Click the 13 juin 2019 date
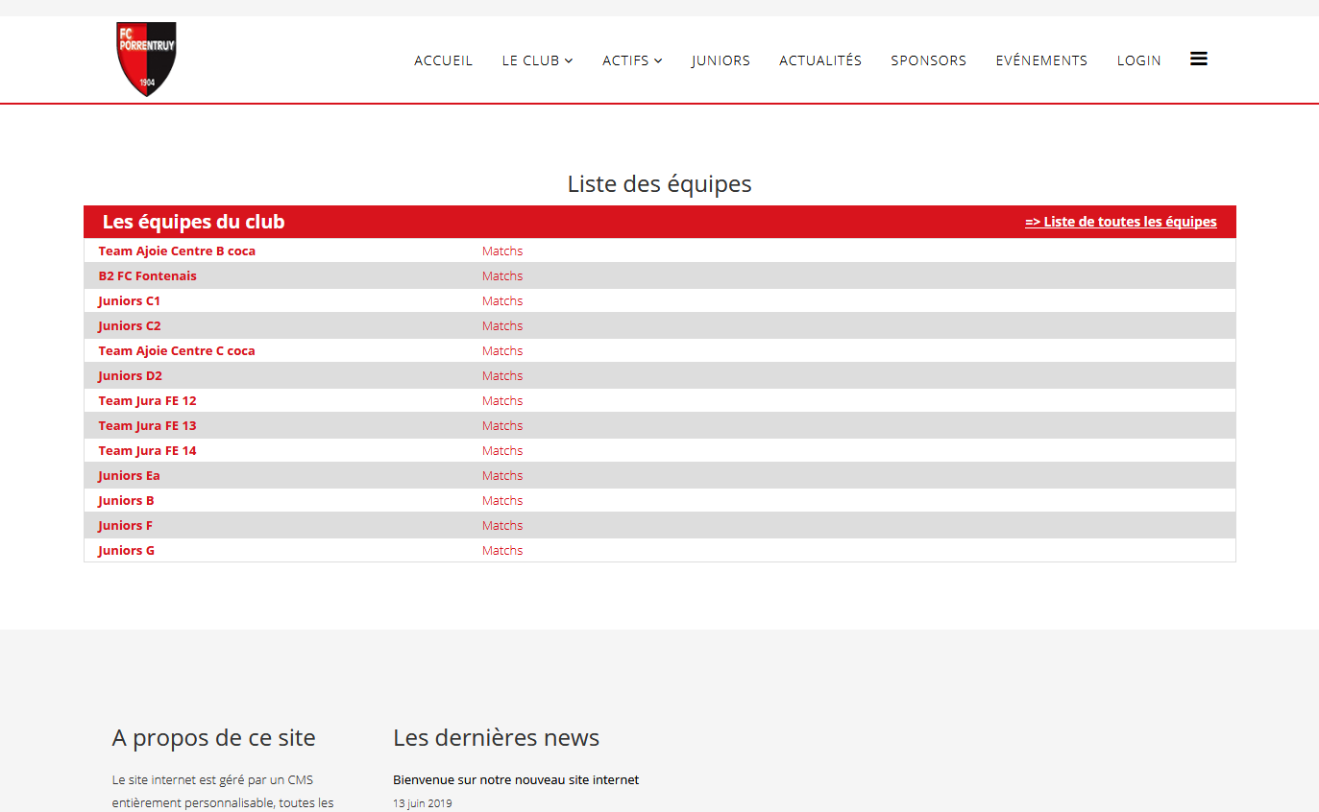1319x812 pixels. click(x=422, y=803)
